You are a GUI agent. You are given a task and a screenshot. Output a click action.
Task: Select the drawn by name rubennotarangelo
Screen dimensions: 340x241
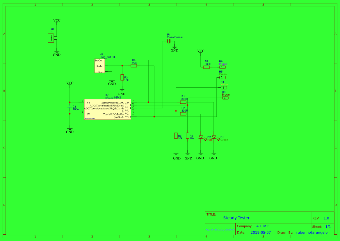coord(312,233)
